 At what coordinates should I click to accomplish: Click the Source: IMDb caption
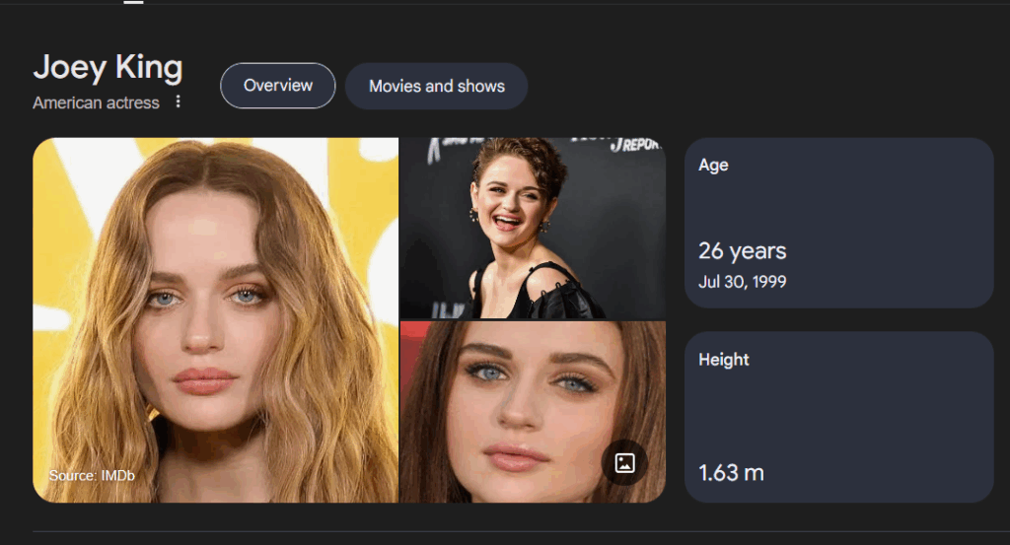[92, 475]
